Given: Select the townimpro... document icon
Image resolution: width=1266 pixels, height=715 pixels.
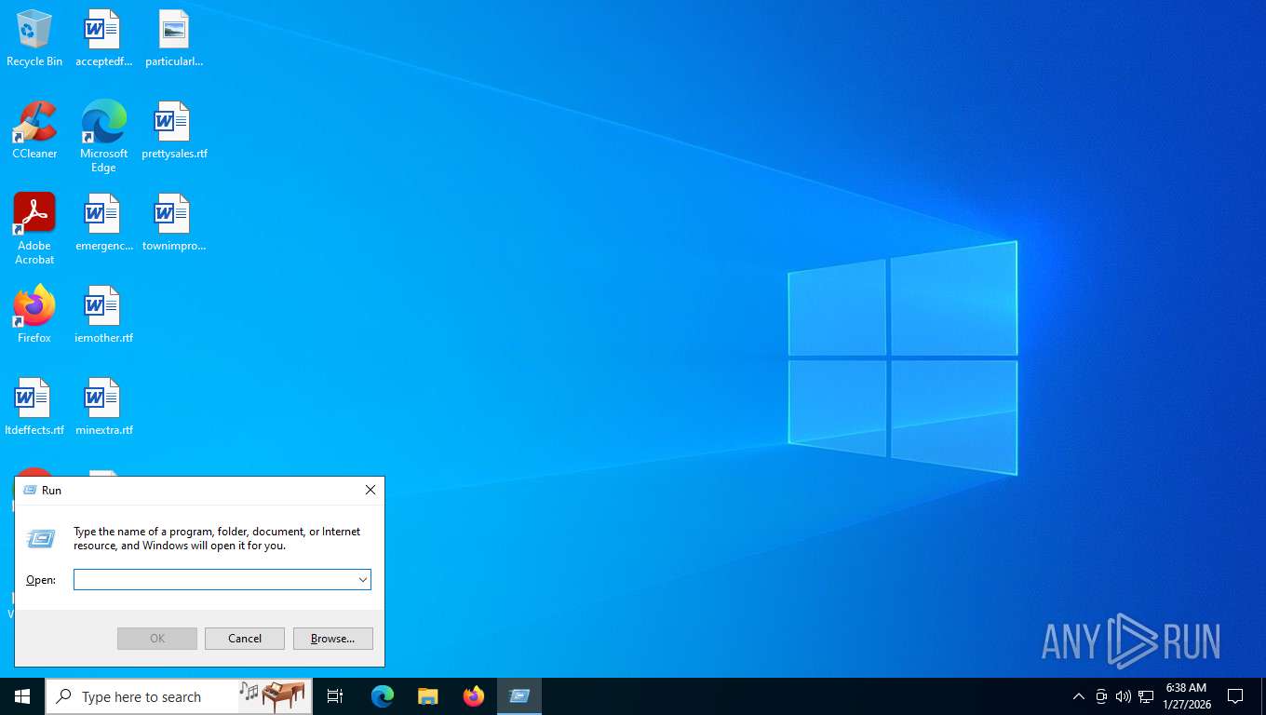Looking at the screenshot, I should [x=174, y=223].
